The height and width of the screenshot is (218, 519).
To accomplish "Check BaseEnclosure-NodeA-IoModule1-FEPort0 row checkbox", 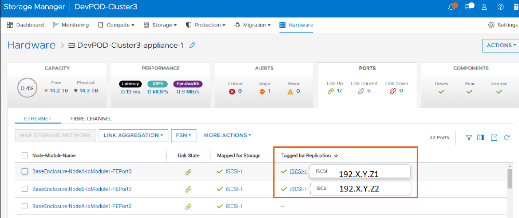I will (25, 171).
